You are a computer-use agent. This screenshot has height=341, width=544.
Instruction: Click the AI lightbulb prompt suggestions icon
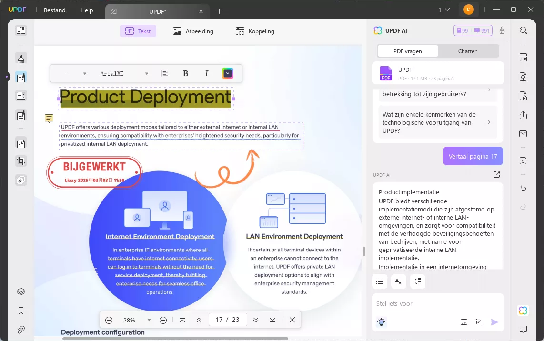(x=381, y=322)
